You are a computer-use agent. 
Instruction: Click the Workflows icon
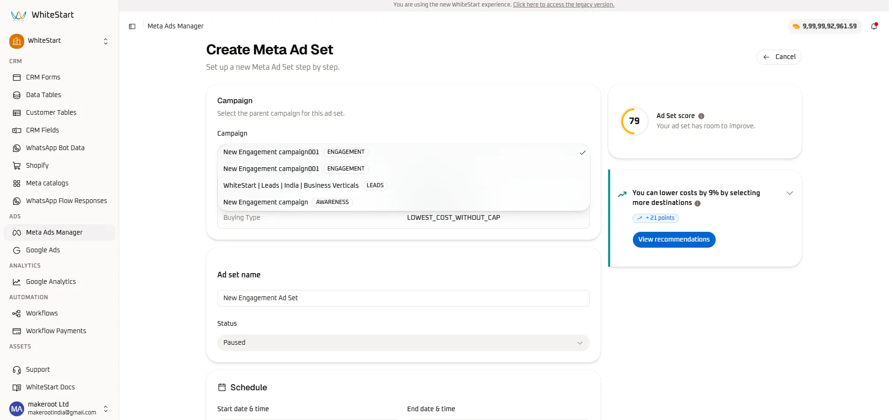17,314
